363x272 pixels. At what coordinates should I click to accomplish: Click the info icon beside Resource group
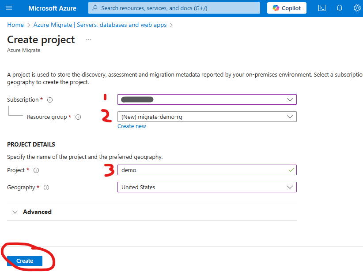pyautogui.click(x=78, y=117)
